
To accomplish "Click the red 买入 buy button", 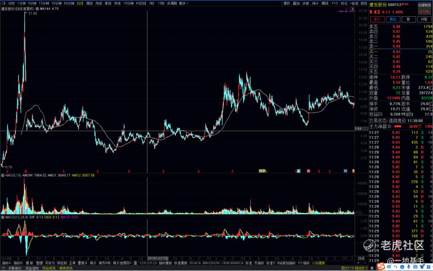I will click(377, 19).
